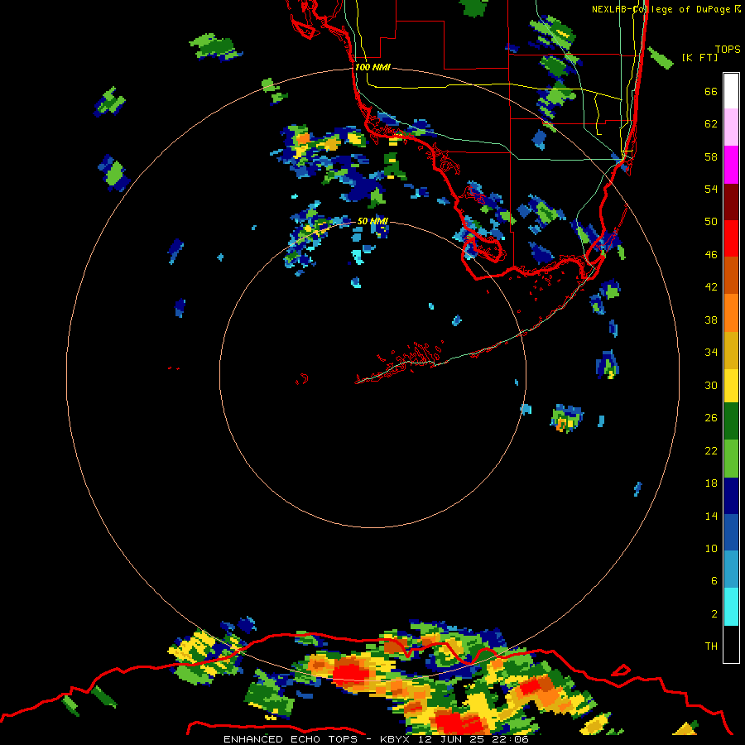The height and width of the screenshot is (745, 745).
Task: Click the 2 legend value
Action: pos(714,614)
